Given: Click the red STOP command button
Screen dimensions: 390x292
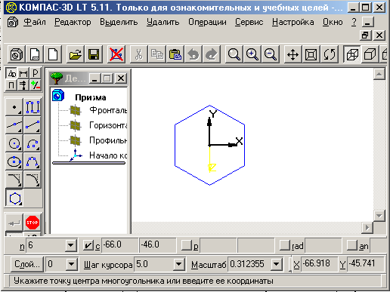Looking at the screenshot, I should pos(32,223).
